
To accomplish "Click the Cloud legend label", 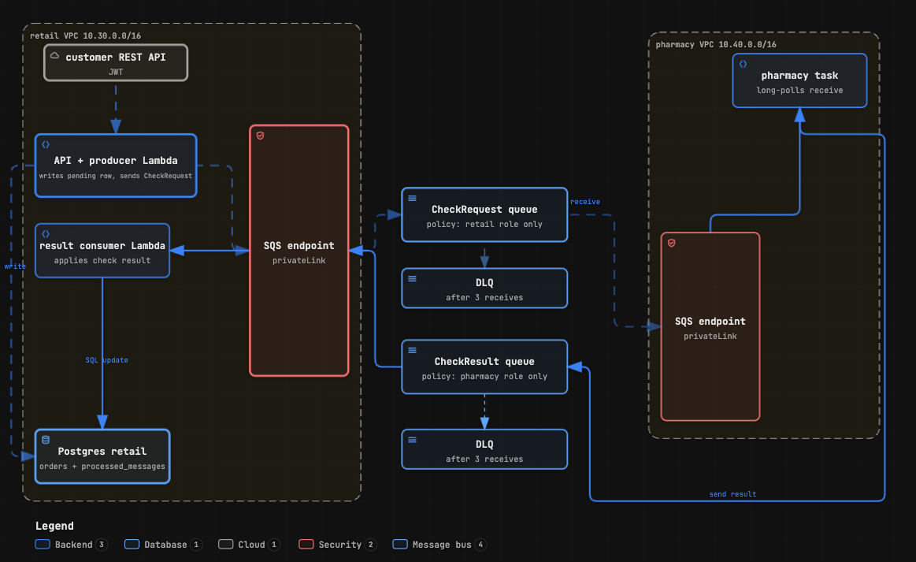I will 252,545.
